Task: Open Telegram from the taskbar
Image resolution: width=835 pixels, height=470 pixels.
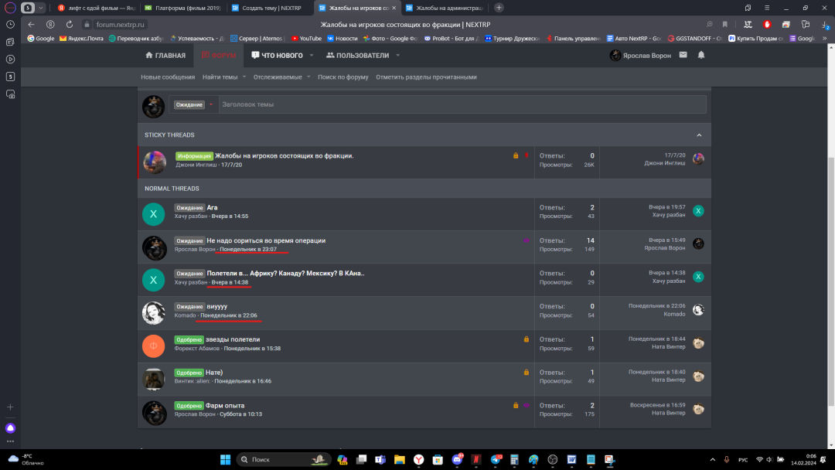Action: (496, 459)
